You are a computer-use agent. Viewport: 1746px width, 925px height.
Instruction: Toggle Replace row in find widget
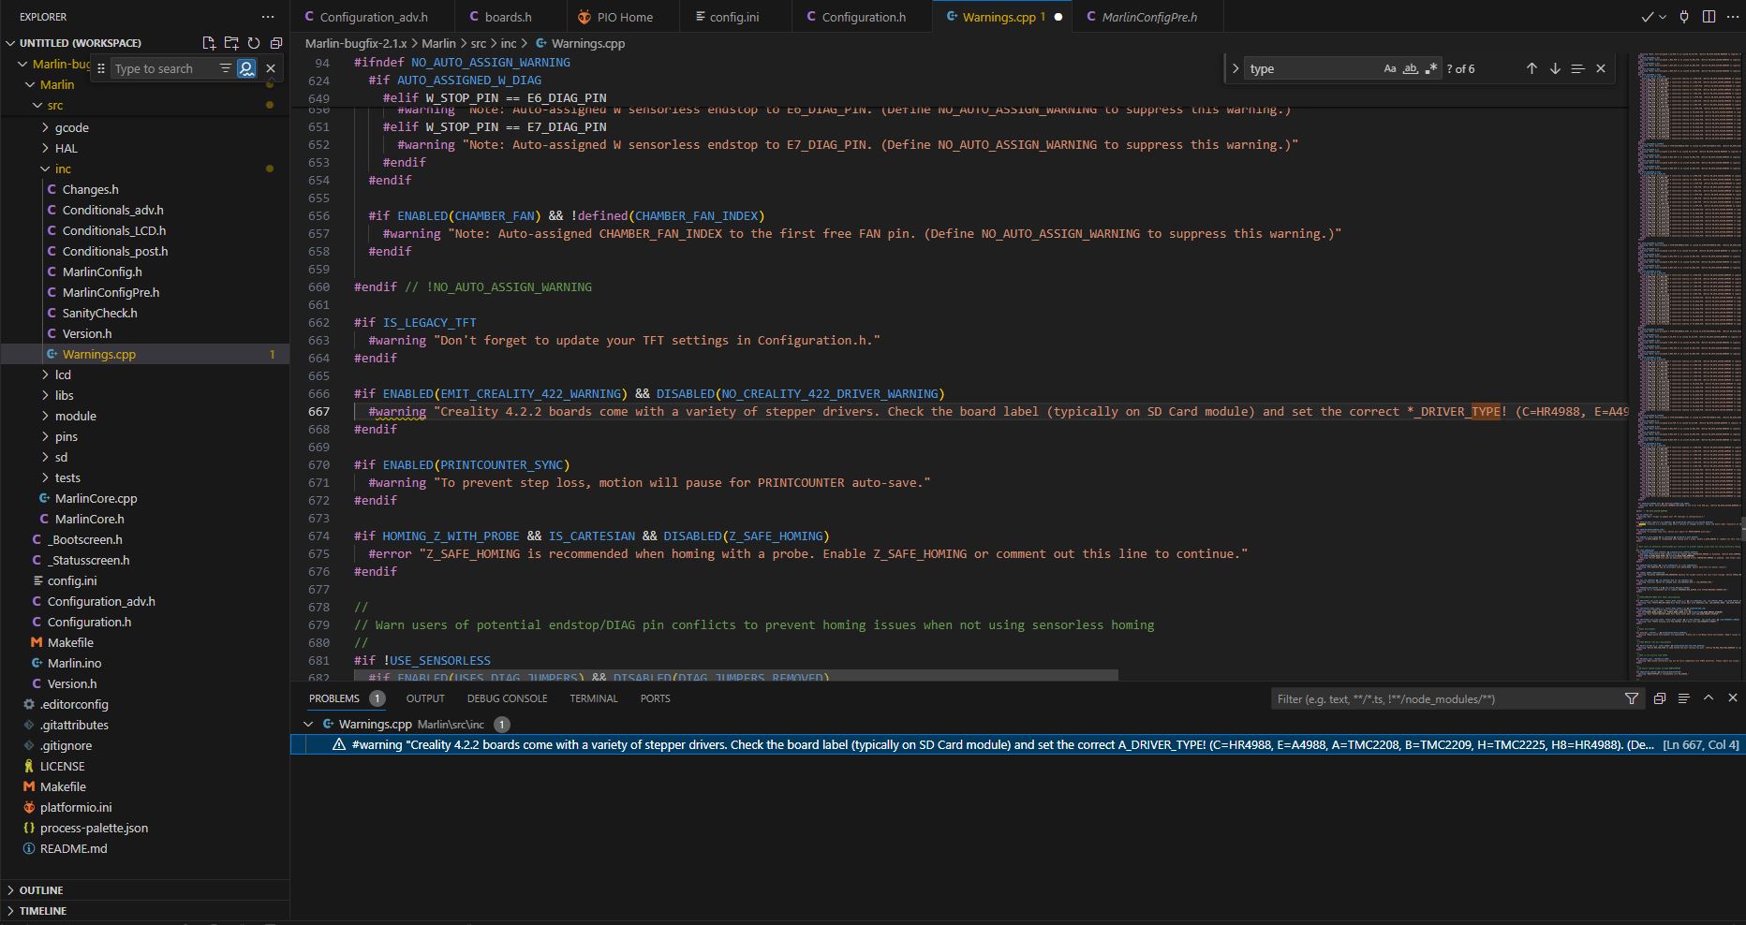click(1236, 68)
